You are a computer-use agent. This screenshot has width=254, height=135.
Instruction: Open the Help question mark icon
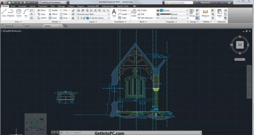coord(229,3)
